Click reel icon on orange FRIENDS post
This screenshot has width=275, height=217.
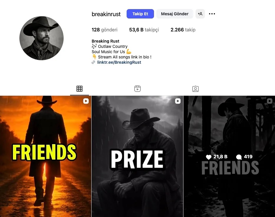[86, 101]
